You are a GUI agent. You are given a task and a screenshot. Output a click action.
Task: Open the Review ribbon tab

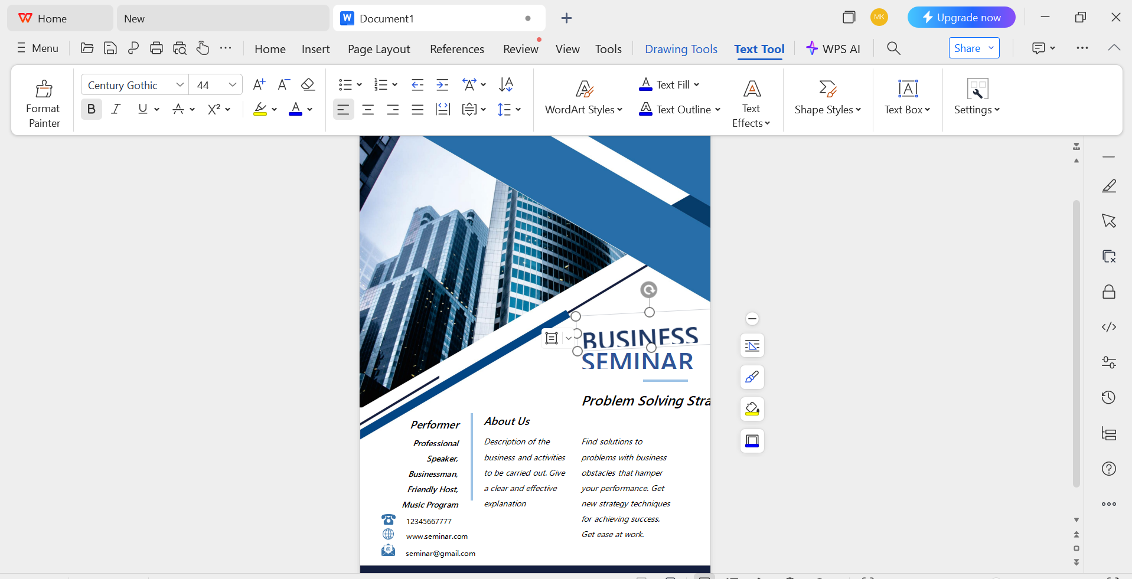tap(520, 48)
